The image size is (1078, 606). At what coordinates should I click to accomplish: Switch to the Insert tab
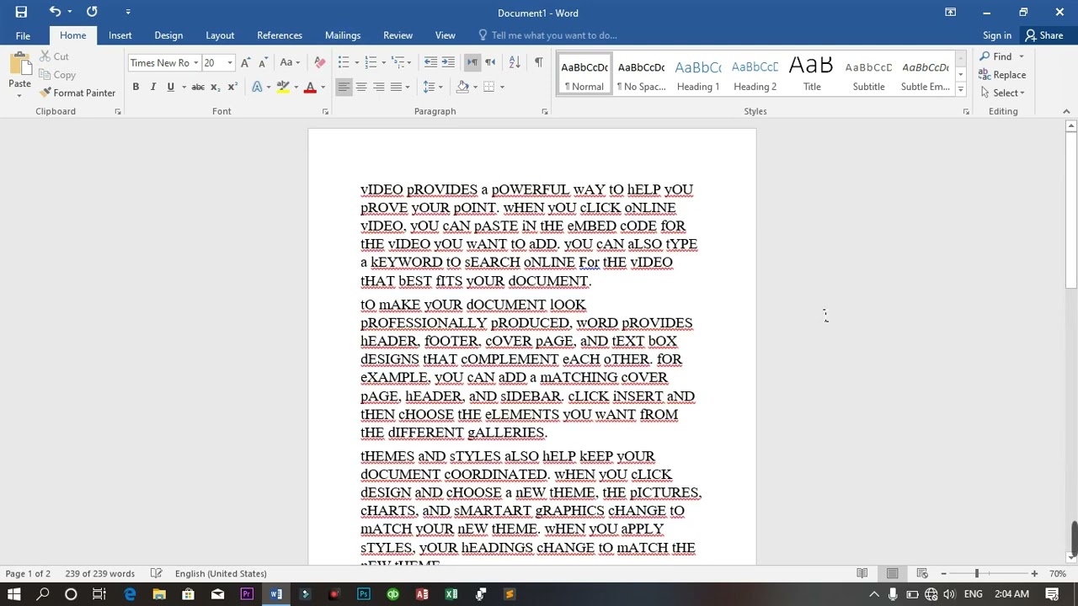point(120,35)
